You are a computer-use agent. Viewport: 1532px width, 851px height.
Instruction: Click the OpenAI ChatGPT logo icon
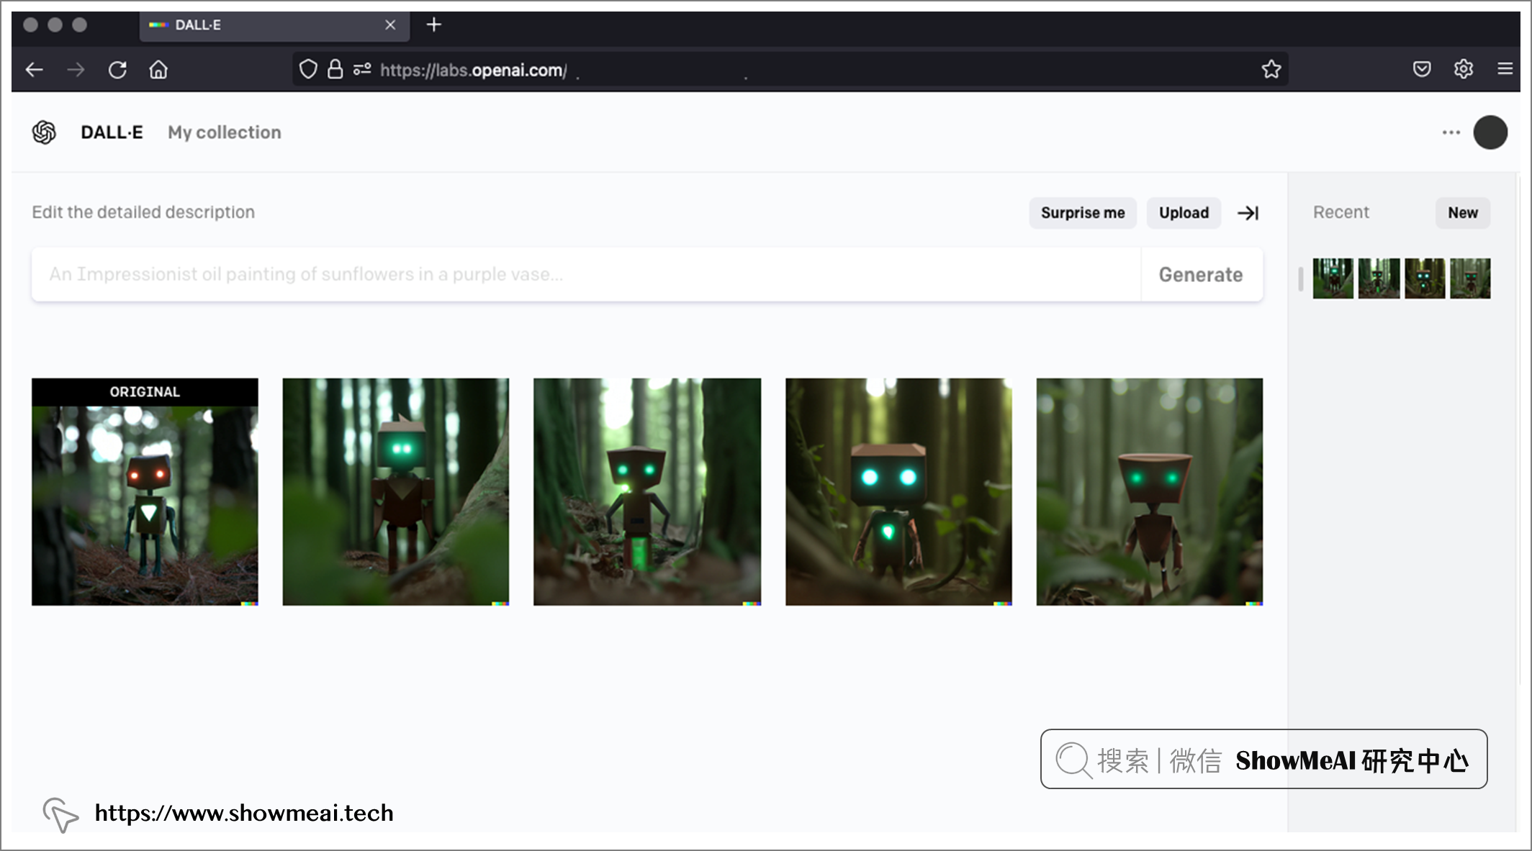(44, 132)
